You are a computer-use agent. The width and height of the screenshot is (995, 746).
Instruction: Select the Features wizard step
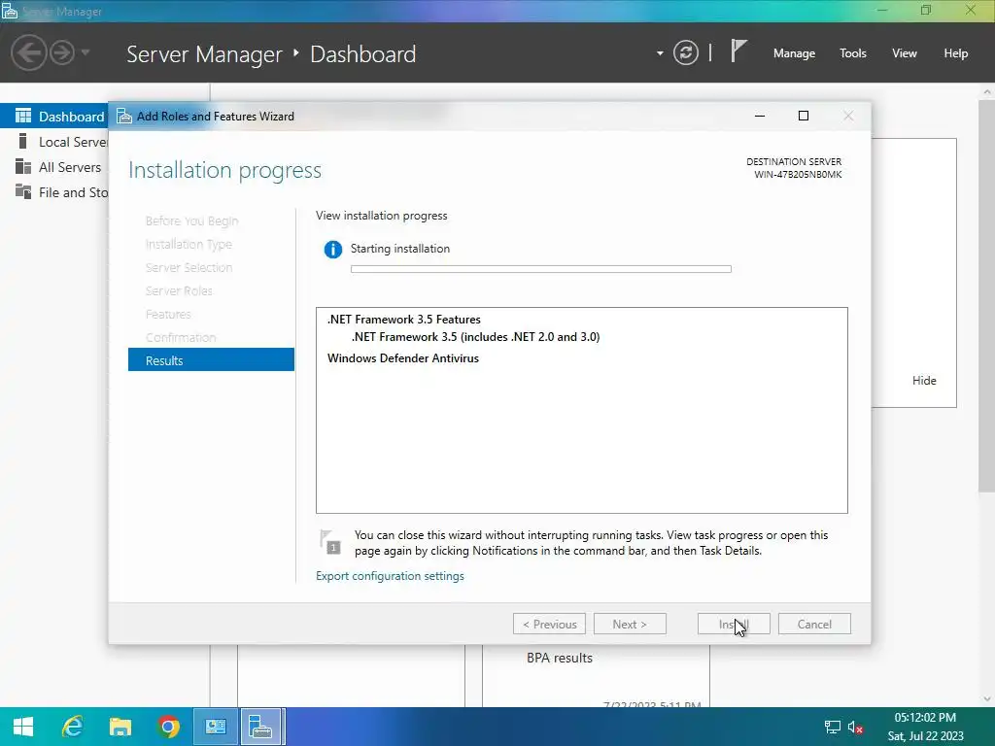tap(168, 314)
